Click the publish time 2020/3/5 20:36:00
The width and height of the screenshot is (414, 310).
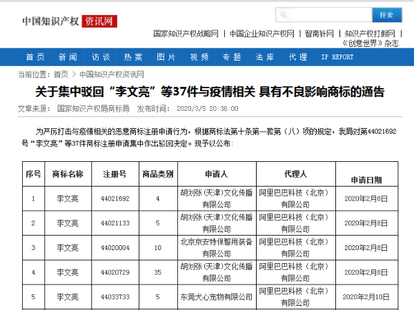click(208, 109)
